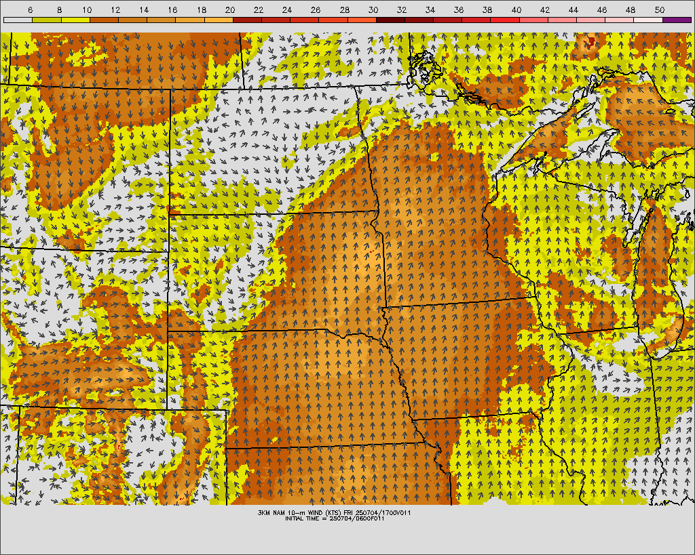Click the maroon swatch between 30 and 32
This screenshot has width=695, height=555.
tap(390, 20)
